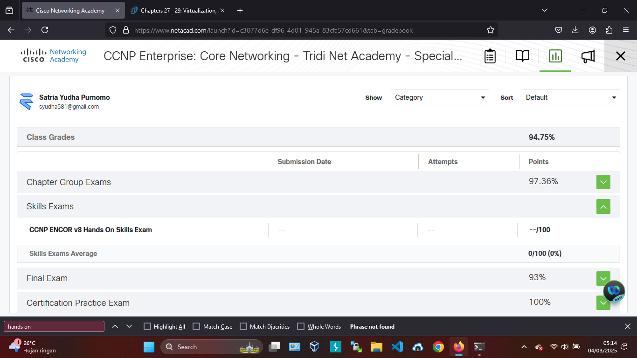Click the tracking protection shield icon
Screen dimensions: 637x358
(113, 30)
